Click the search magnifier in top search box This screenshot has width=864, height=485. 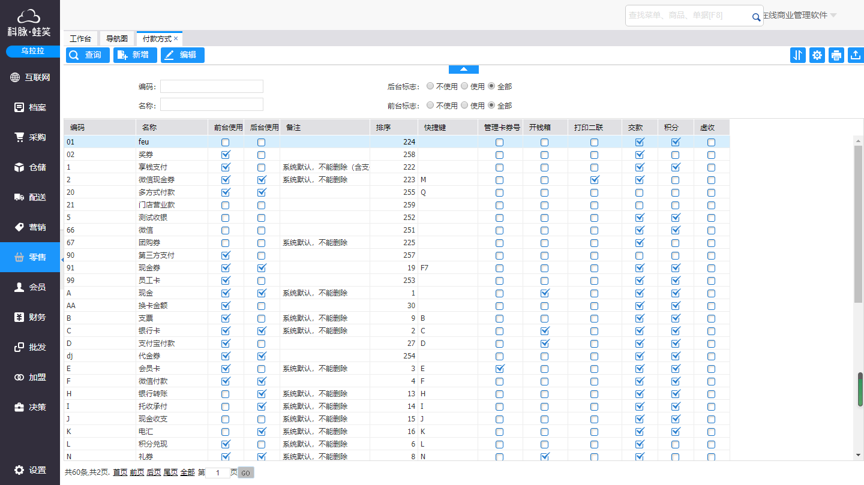pos(756,17)
